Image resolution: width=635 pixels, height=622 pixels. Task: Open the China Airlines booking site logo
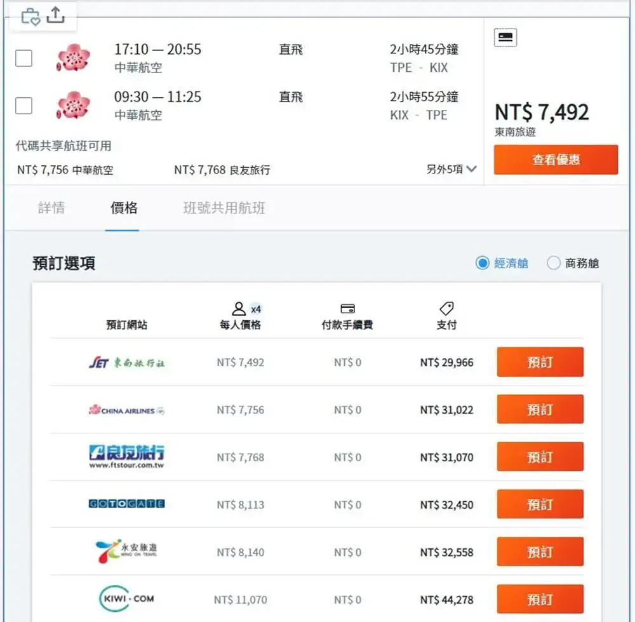click(x=127, y=410)
